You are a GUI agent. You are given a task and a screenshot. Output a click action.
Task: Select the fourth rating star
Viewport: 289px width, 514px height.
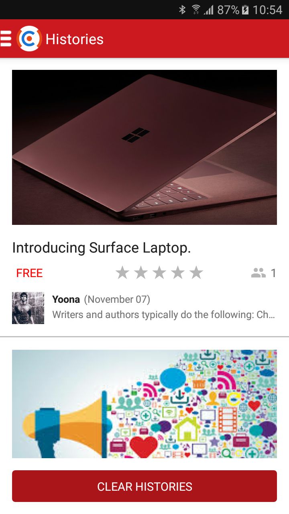pyautogui.click(x=178, y=273)
